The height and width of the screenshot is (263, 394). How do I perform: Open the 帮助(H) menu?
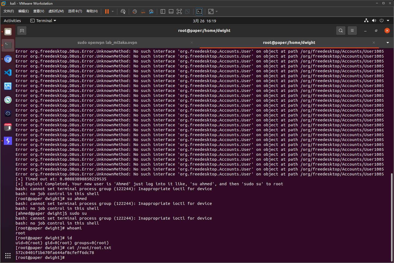coord(92,11)
